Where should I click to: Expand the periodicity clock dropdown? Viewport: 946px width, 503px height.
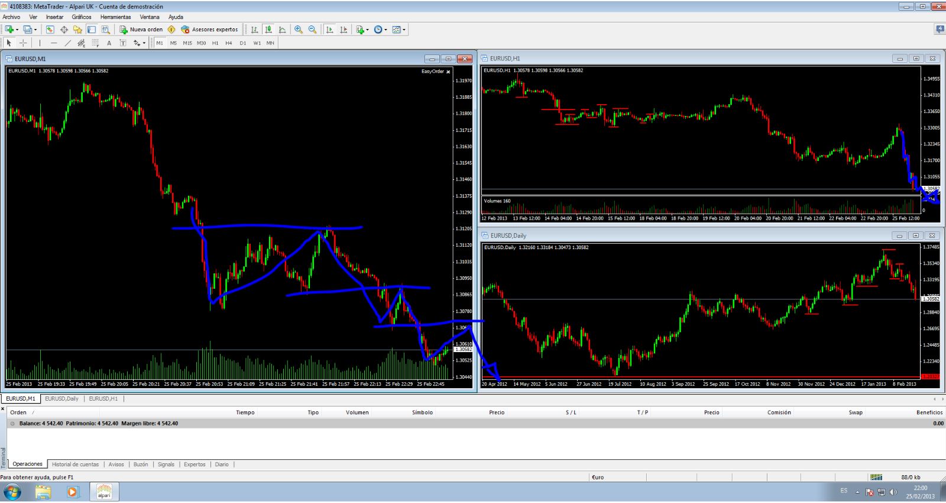click(x=385, y=30)
